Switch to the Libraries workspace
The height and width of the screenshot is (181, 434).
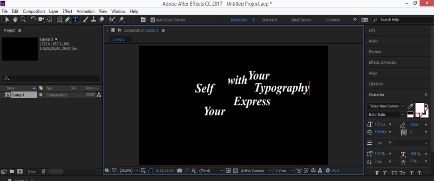(332, 20)
